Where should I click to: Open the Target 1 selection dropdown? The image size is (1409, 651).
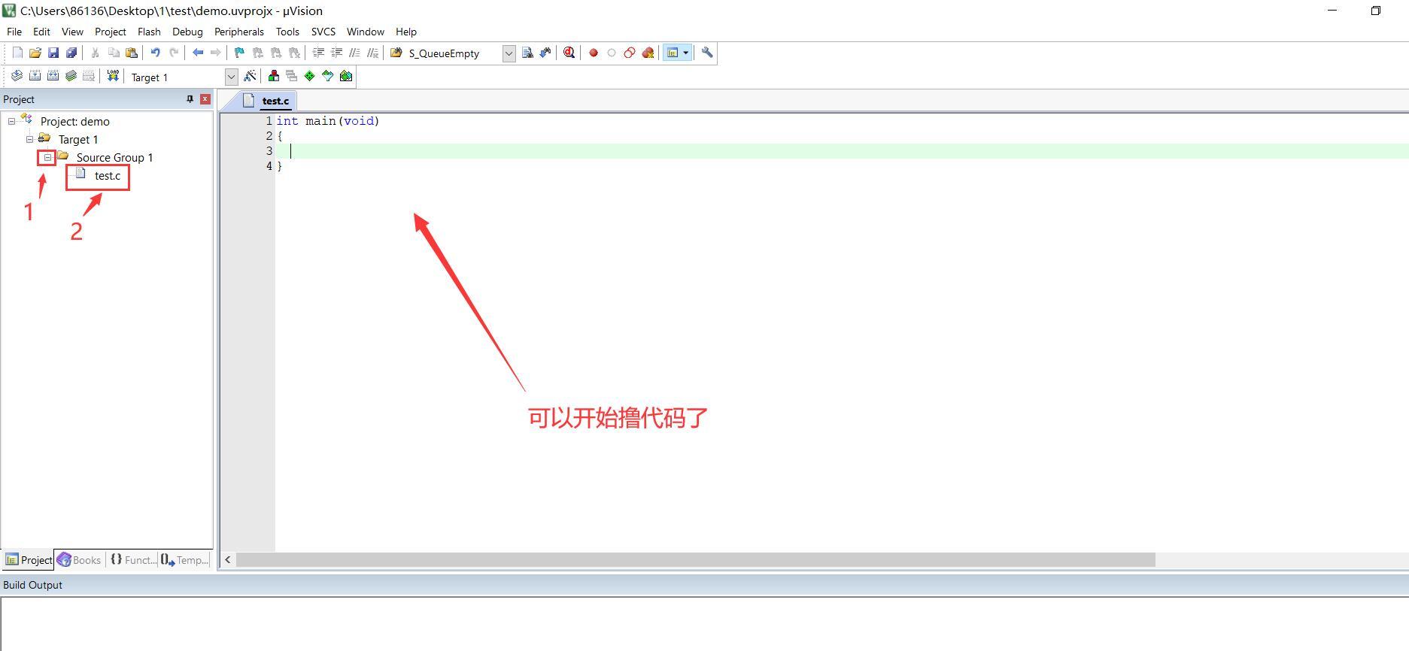tap(231, 77)
